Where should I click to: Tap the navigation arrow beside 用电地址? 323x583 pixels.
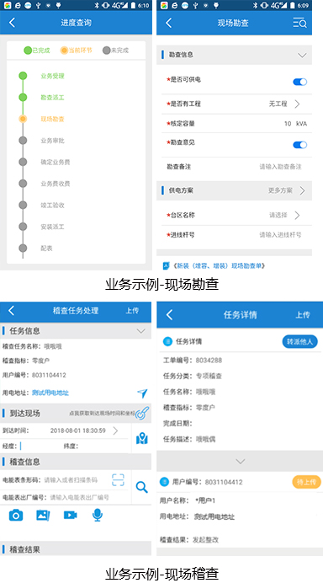142,393
